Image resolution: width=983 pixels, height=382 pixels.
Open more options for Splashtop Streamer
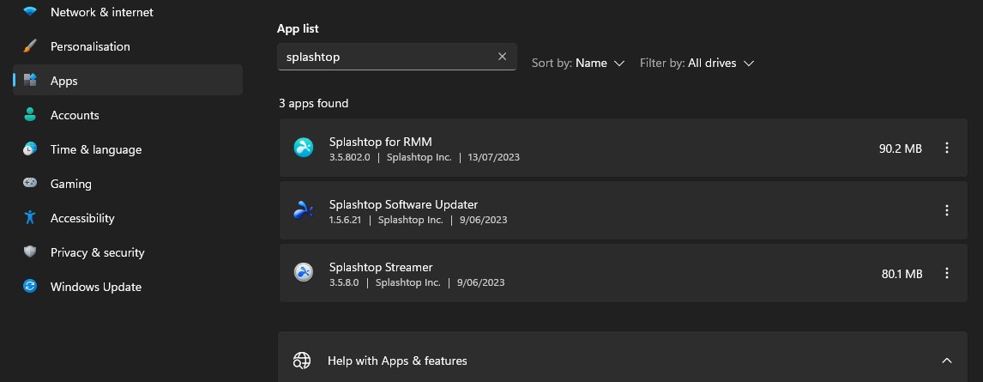click(x=947, y=273)
